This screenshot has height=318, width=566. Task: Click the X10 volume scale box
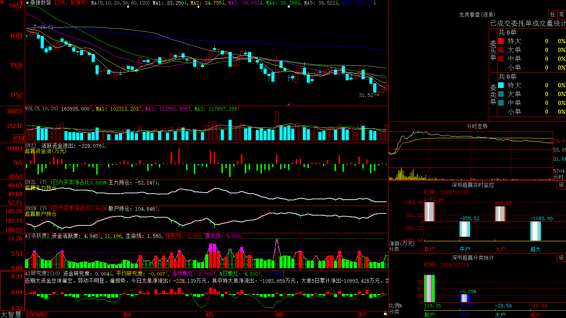[x=19, y=138]
